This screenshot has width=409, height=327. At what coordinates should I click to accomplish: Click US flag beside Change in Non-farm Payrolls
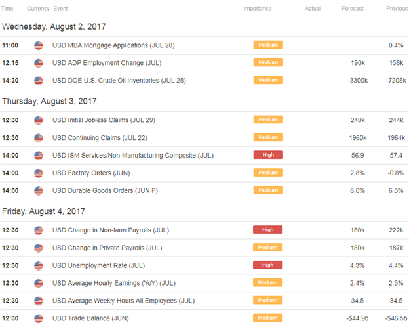[x=38, y=230]
